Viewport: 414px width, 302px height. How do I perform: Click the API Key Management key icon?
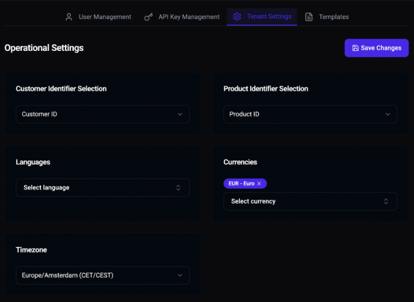(149, 17)
